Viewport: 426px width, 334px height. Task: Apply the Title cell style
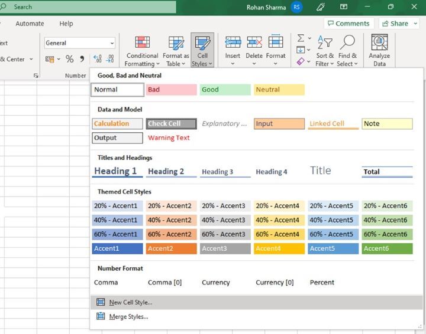(x=333, y=171)
